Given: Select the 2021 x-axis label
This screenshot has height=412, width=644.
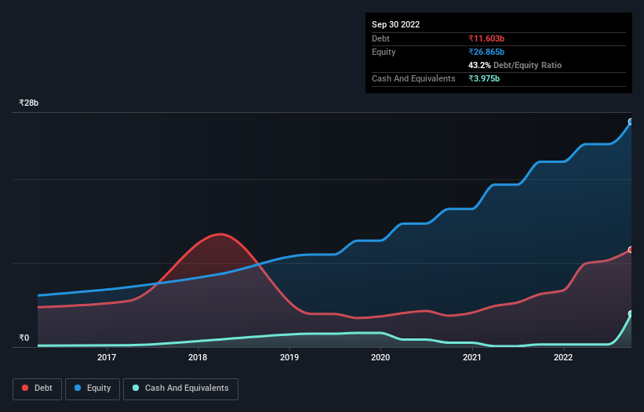Looking at the screenshot, I should click(x=472, y=357).
